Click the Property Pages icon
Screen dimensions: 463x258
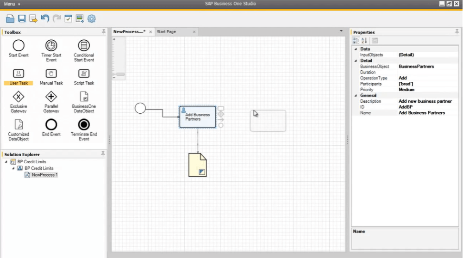pos(375,41)
